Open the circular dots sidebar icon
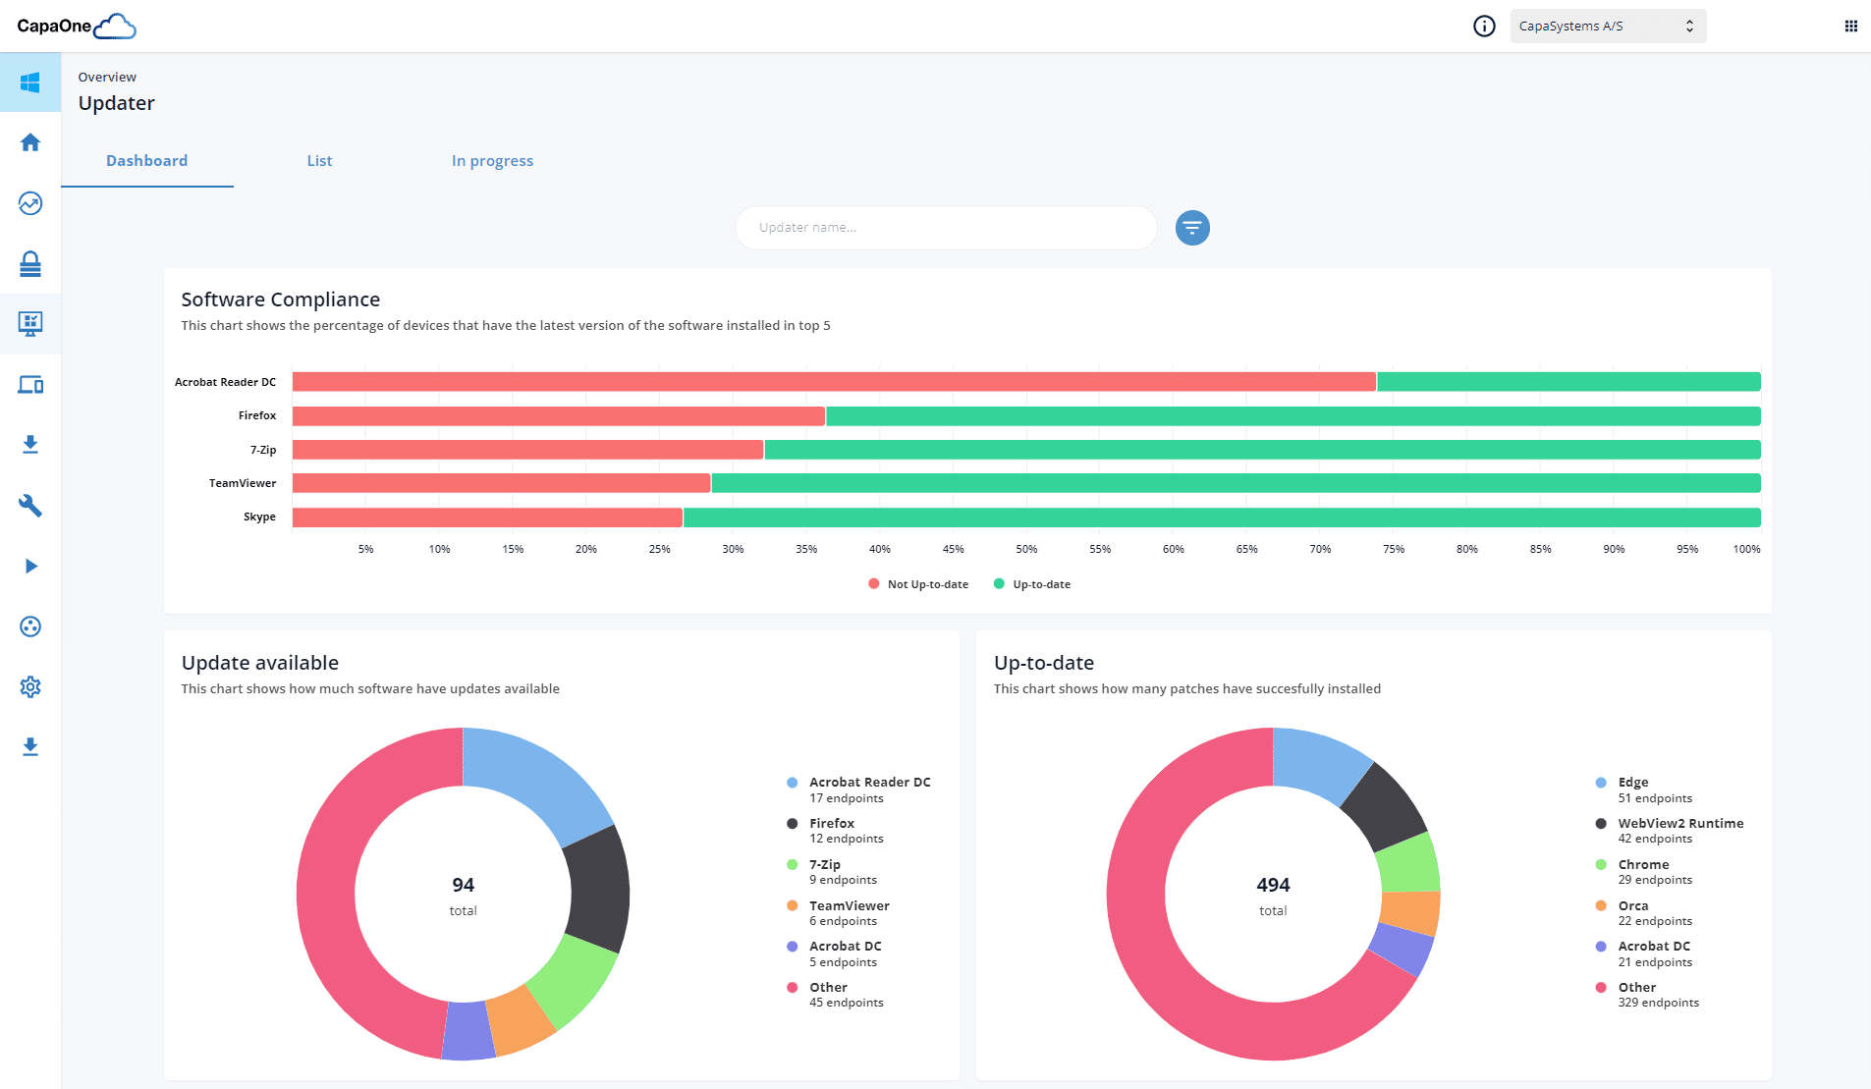This screenshot has width=1871, height=1089. click(x=30, y=626)
